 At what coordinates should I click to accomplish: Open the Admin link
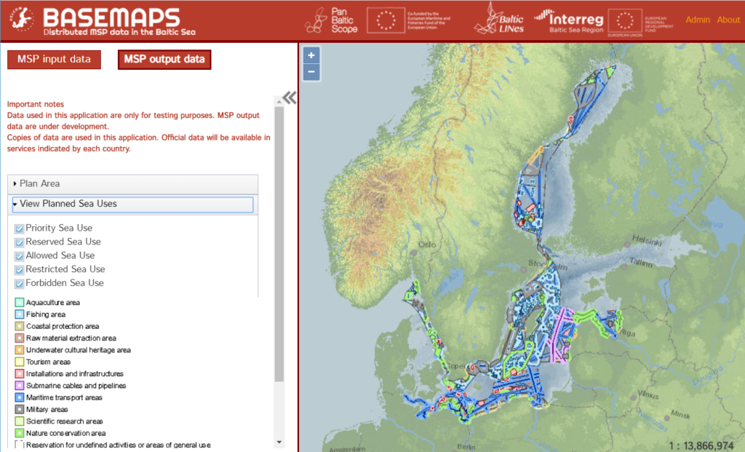tap(698, 20)
